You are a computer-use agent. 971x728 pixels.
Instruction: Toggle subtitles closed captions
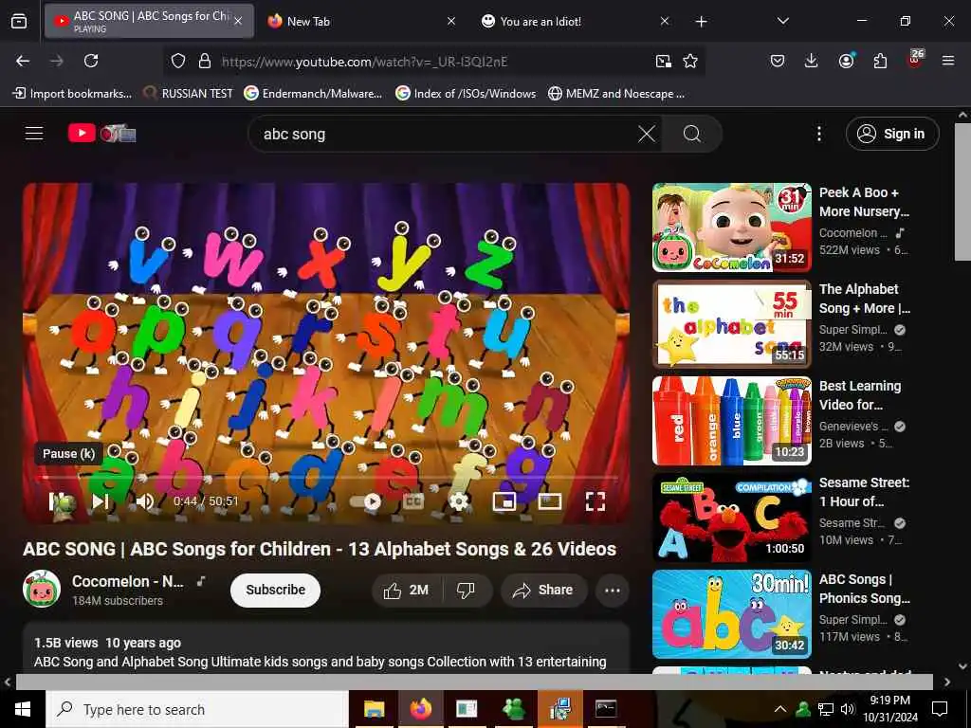click(x=413, y=500)
